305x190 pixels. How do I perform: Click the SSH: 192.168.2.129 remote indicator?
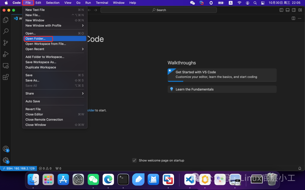click(19, 168)
